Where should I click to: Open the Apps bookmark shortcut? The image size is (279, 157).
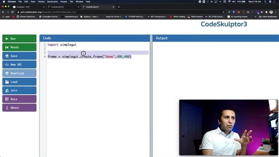[x=6, y=17]
